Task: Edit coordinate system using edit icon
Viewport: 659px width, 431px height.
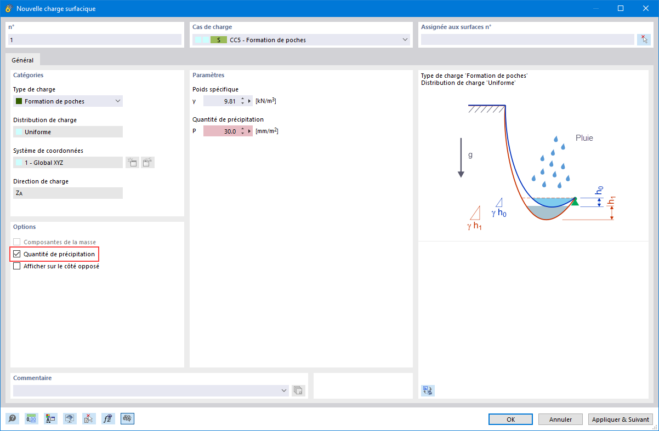Action: pos(147,162)
